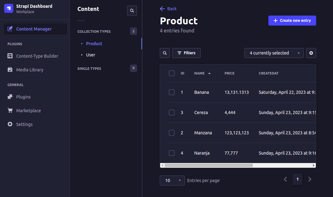Sort by the PRICE column header
This screenshot has width=333, height=197.
click(x=230, y=73)
